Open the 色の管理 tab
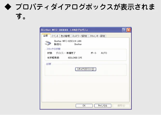 [x=65, y=36]
